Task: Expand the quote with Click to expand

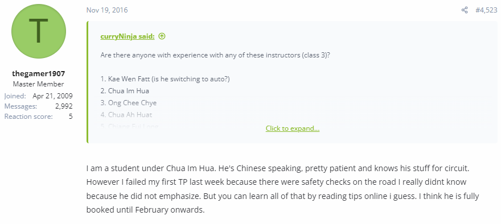Action: (x=293, y=128)
